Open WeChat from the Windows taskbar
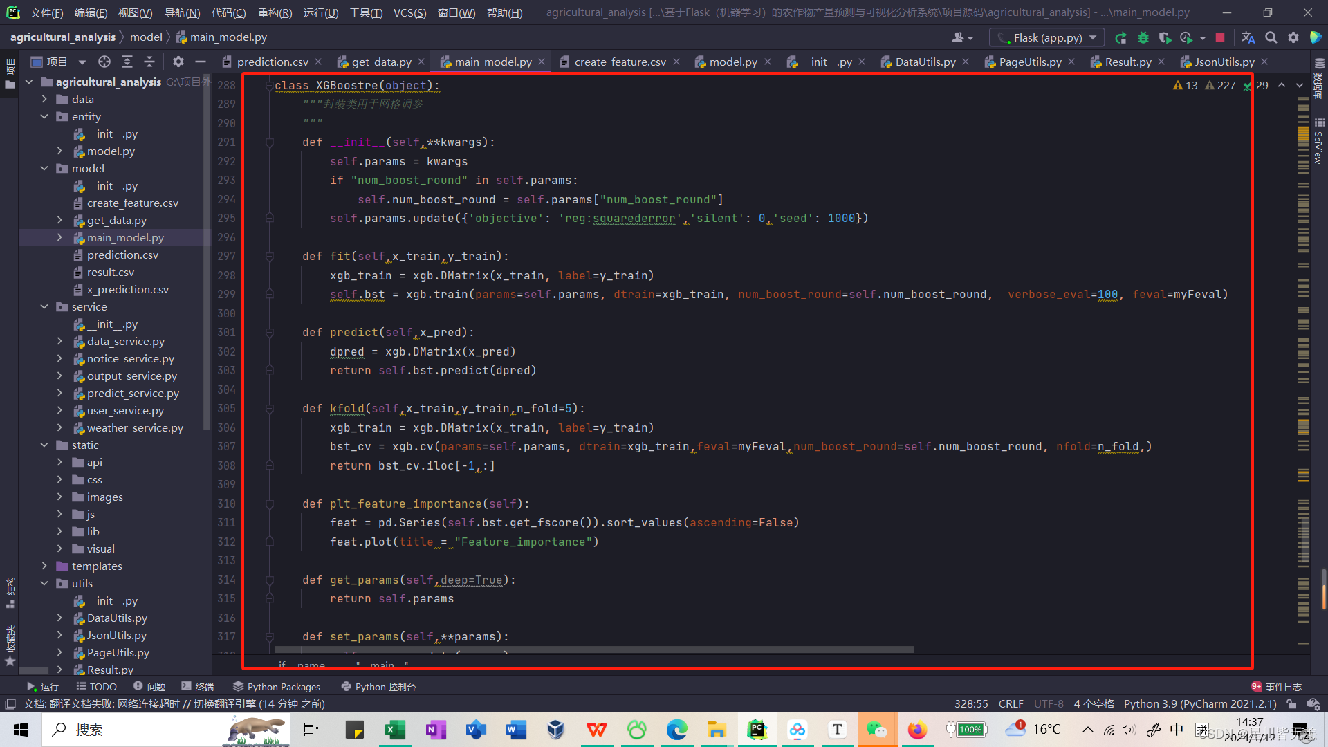 pyautogui.click(x=876, y=730)
